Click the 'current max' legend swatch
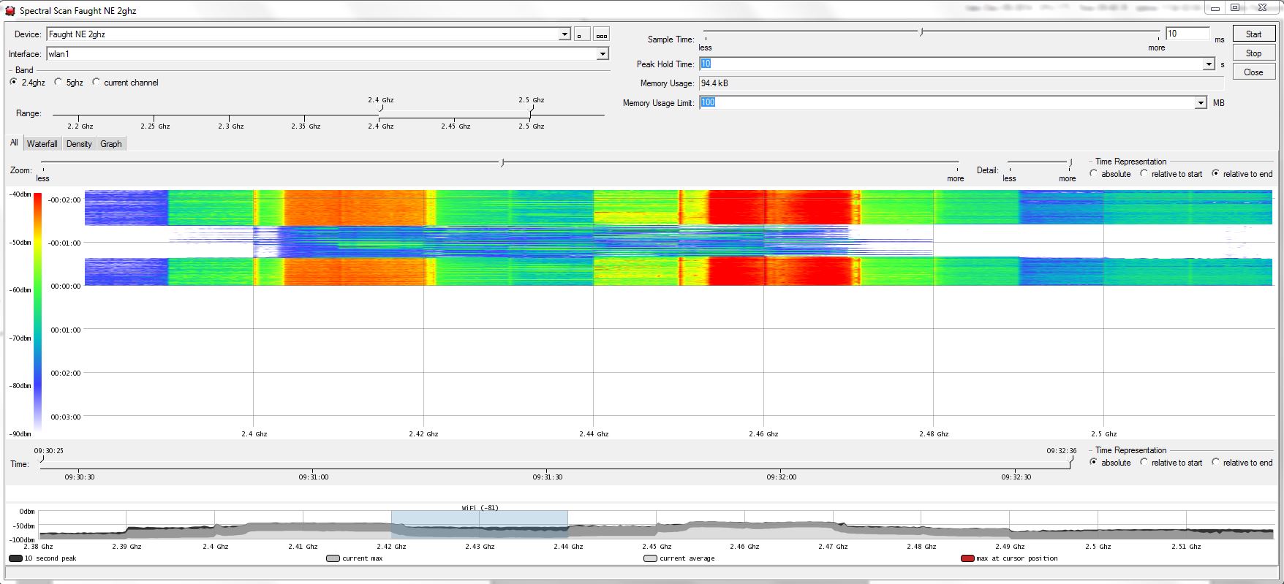The image size is (1284, 584). click(x=333, y=558)
